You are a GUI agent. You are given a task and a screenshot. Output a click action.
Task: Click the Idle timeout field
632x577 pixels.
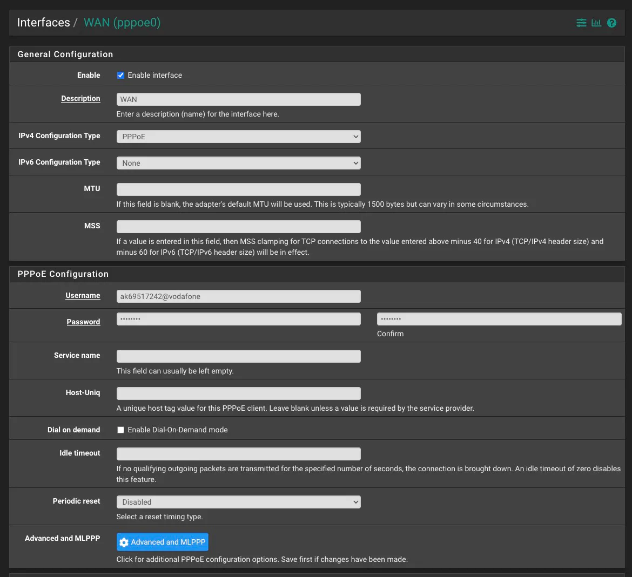238,453
